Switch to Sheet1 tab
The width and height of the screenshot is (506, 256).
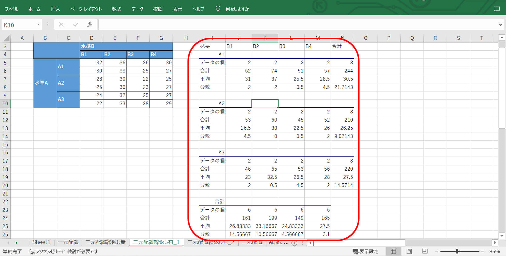pyautogui.click(x=41, y=242)
